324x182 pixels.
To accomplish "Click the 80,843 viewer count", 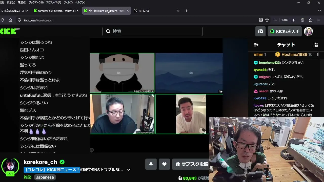I will tap(190, 178).
